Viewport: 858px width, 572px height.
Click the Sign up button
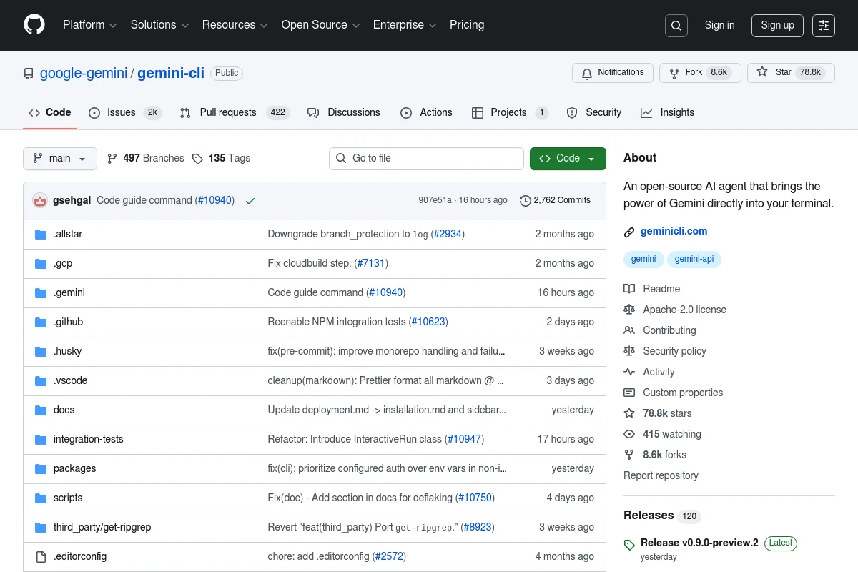pyautogui.click(x=777, y=25)
